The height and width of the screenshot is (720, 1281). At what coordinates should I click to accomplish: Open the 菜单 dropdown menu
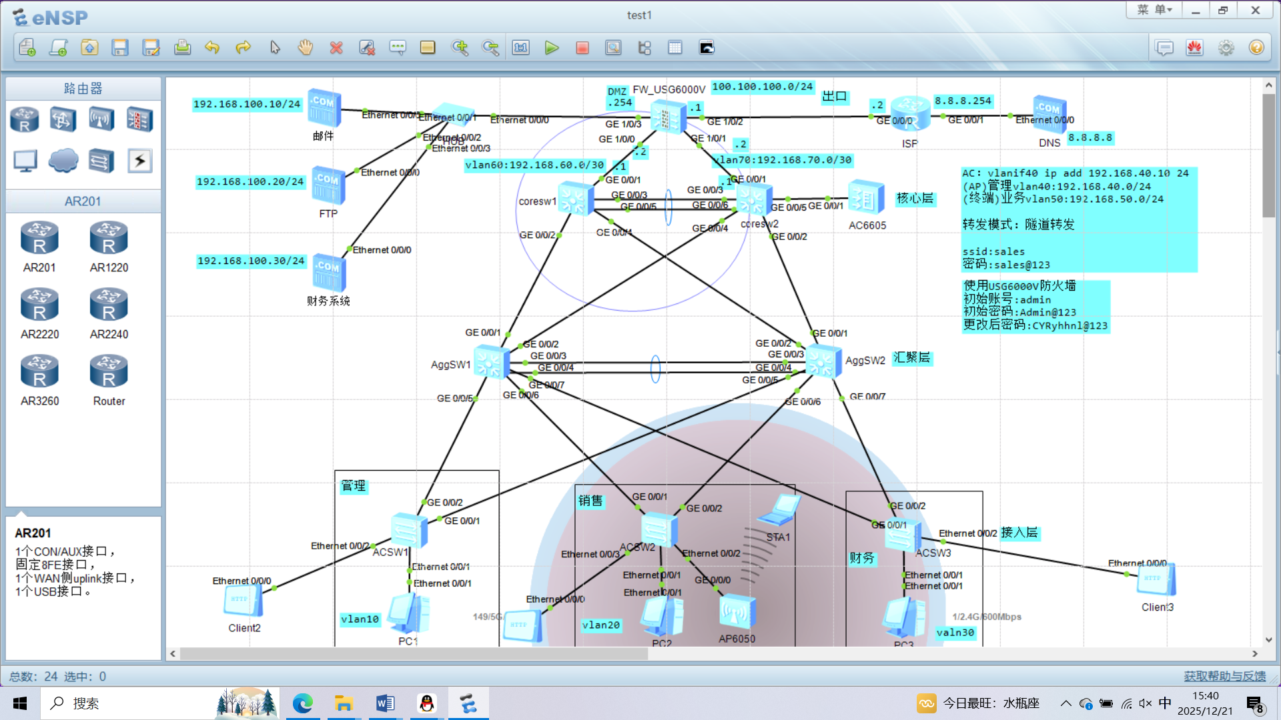click(x=1154, y=10)
